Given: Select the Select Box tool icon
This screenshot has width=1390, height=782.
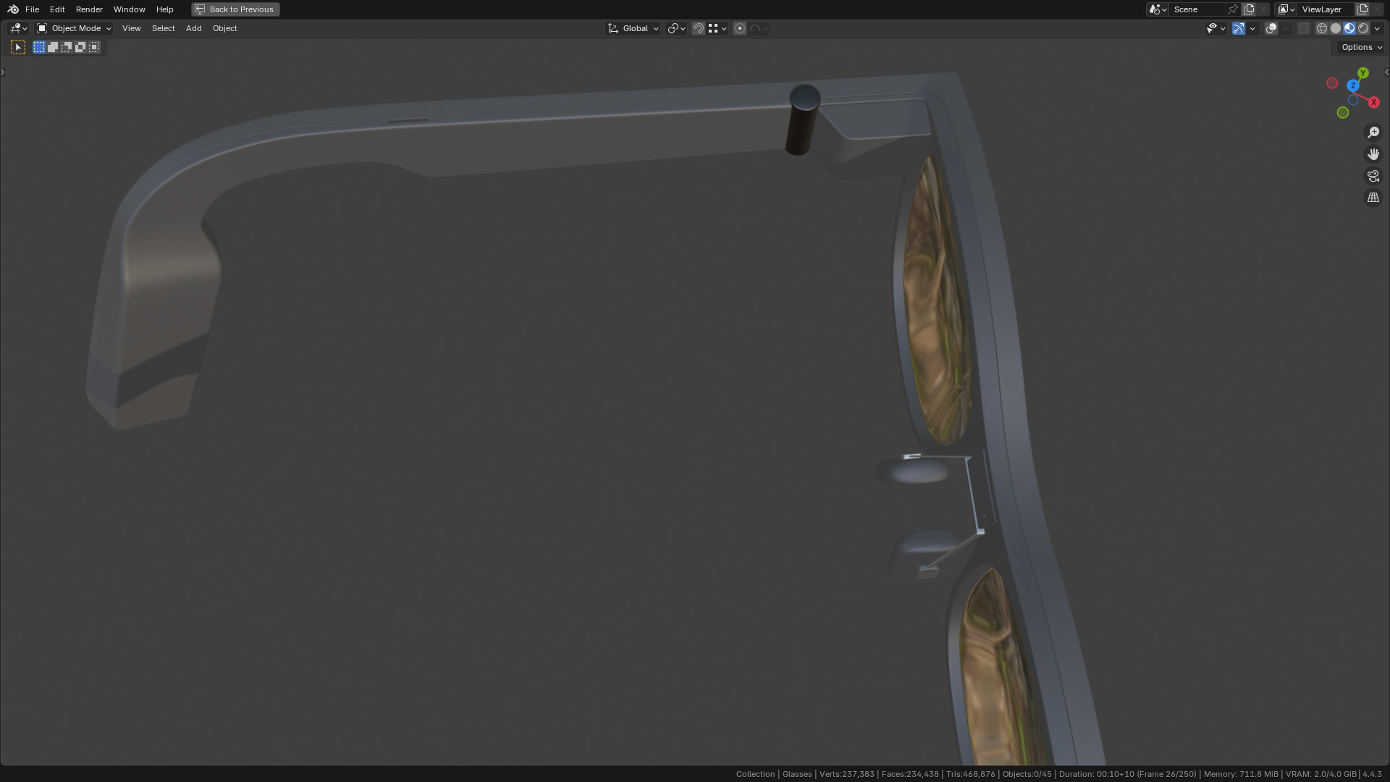Looking at the screenshot, I should tap(18, 47).
